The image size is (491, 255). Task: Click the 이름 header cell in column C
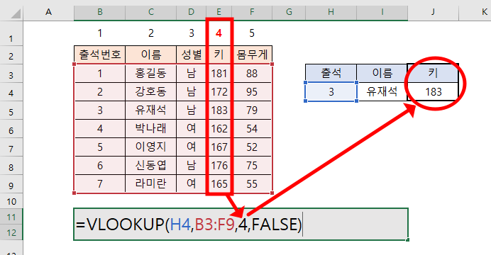[x=150, y=55]
